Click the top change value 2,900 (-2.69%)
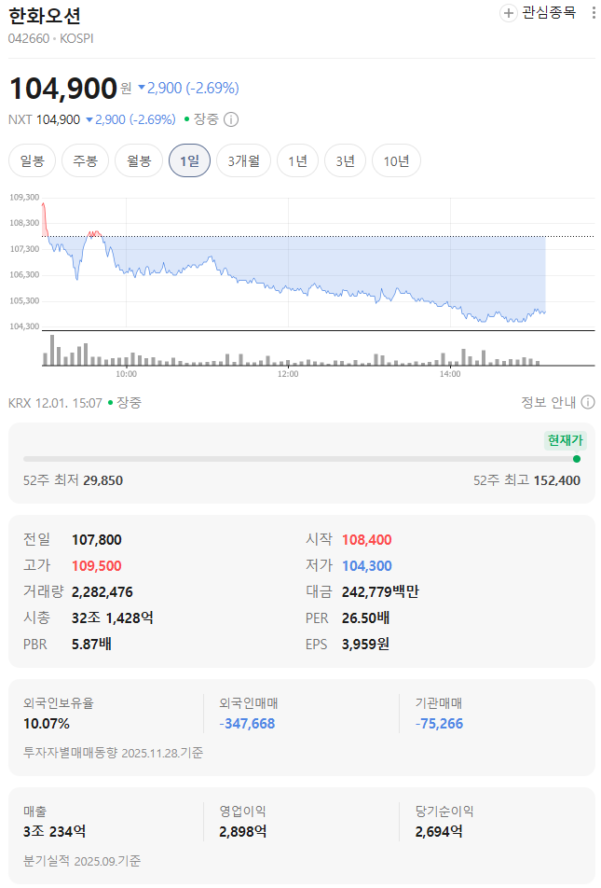The image size is (601, 888). click(x=188, y=88)
